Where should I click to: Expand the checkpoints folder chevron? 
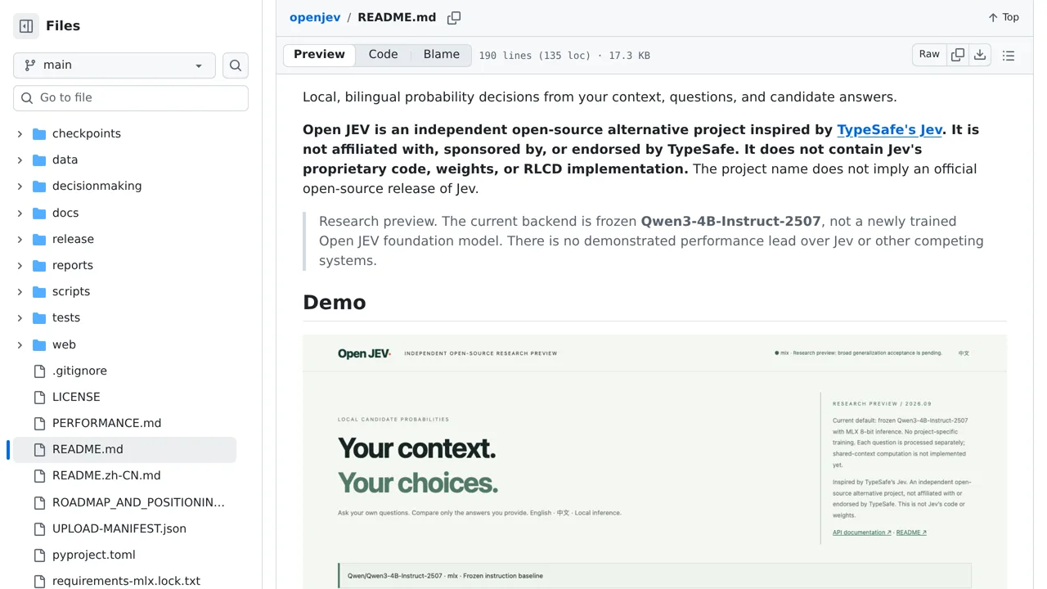pos(20,133)
